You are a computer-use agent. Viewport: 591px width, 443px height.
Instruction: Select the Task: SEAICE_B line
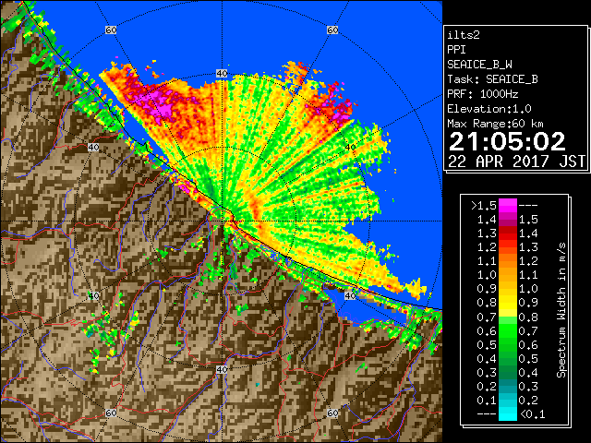pyautogui.click(x=492, y=79)
